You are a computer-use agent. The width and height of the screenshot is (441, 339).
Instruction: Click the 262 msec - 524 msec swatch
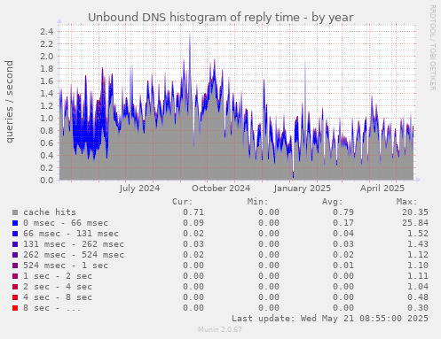point(15,255)
